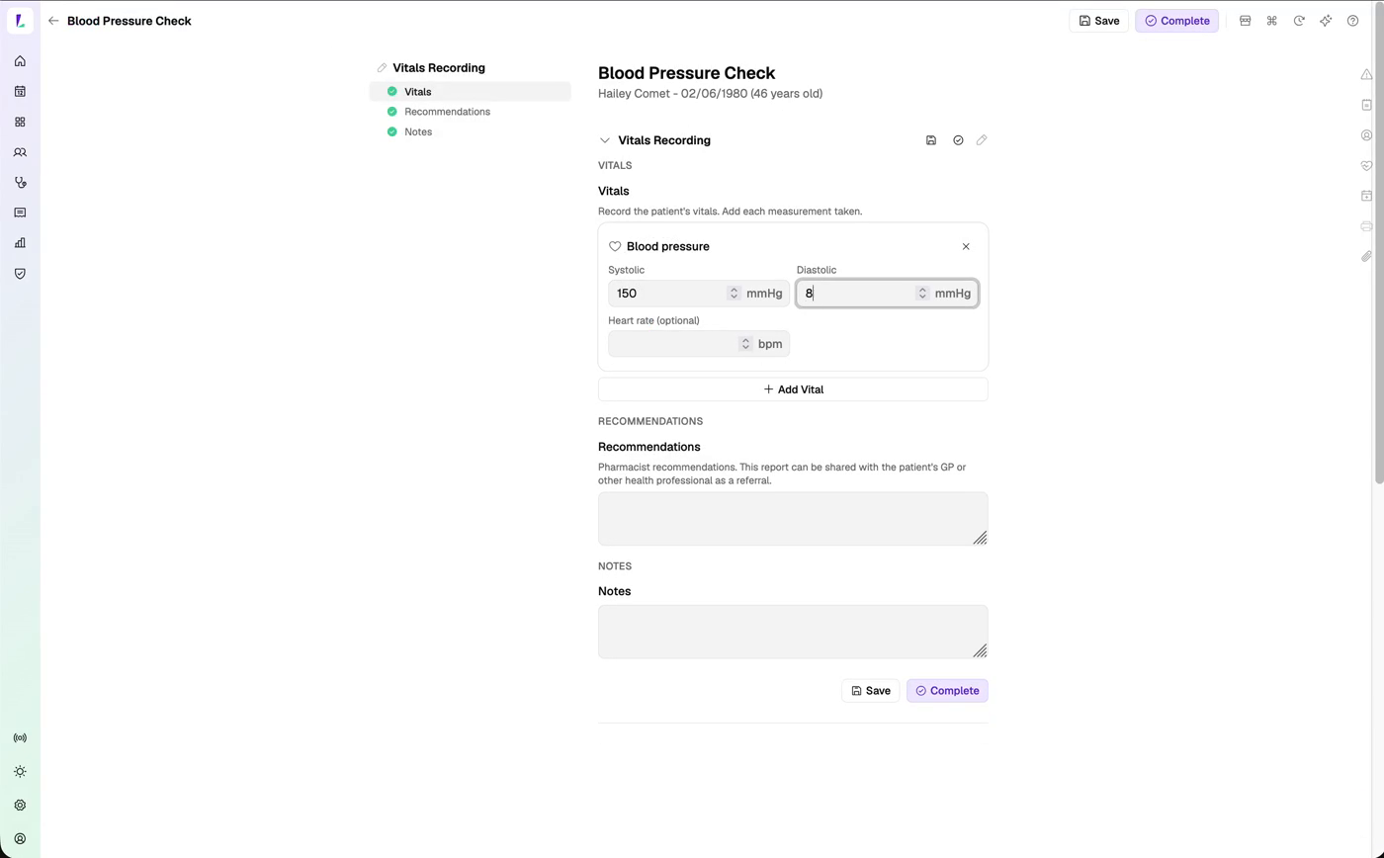Open the command shortcut icon in toolbar
The width and height of the screenshot is (1384, 858).
(1272, 21)
